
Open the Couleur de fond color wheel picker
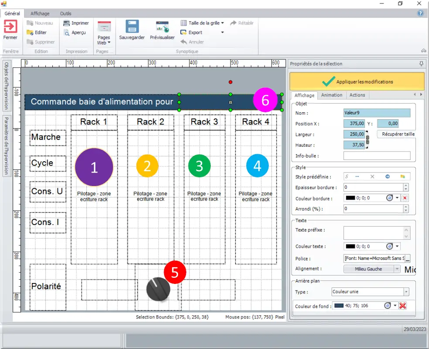click(388, 305)
